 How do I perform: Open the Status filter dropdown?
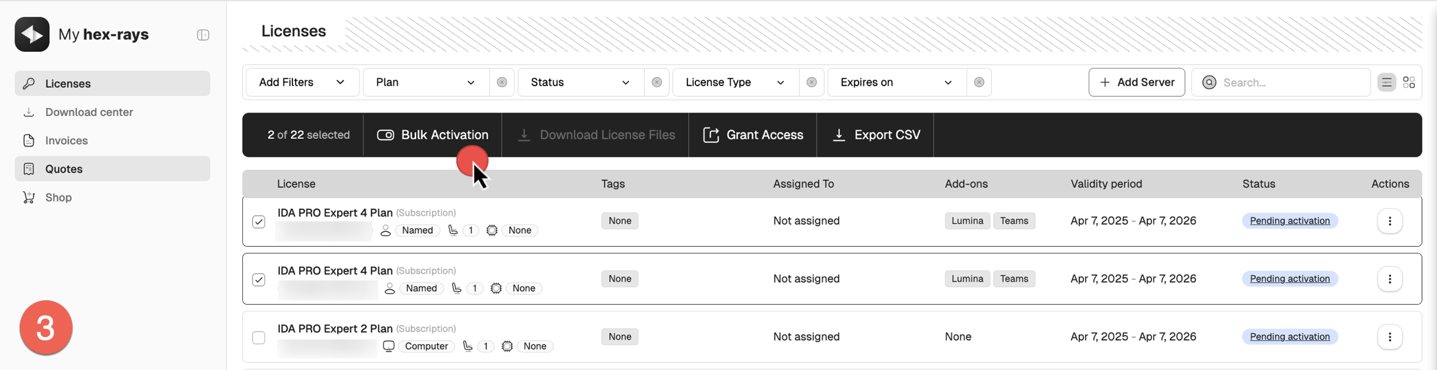580,82
